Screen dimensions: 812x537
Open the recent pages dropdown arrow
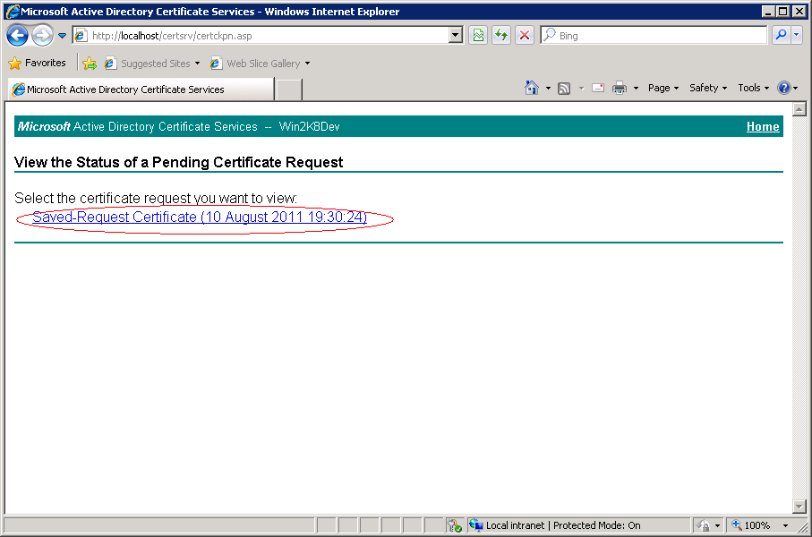pos(62,36)
